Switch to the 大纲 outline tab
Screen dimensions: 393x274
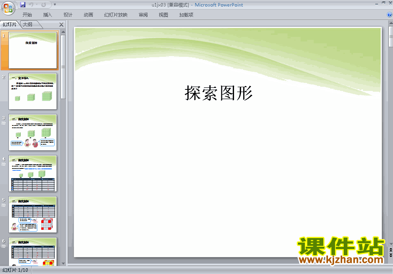(x=28, y=25)
